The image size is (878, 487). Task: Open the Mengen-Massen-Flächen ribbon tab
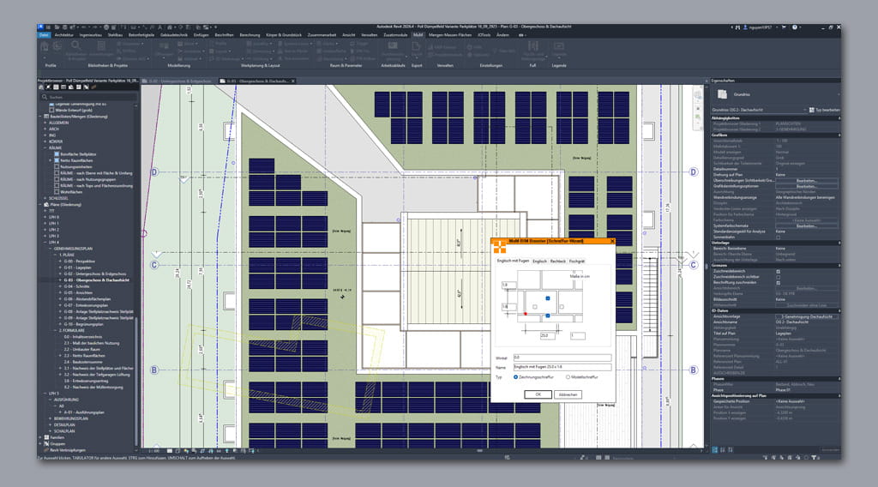tap(450, 34)
